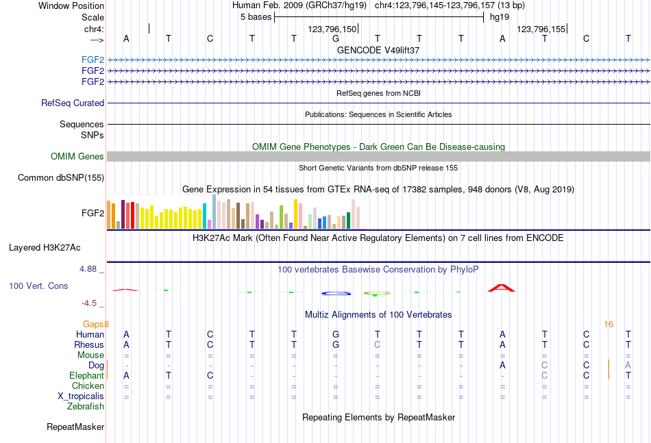Viewport: 651px width, 443px height.
Task: Open the GENCODE V49lift37 track title
Action: pos(378,50)
